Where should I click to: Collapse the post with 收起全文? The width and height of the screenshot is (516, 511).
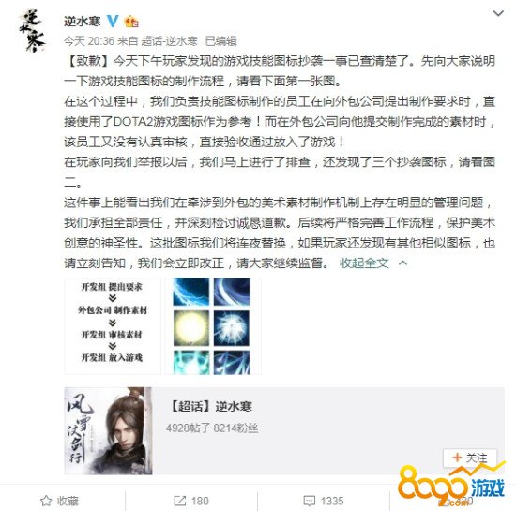364,263
